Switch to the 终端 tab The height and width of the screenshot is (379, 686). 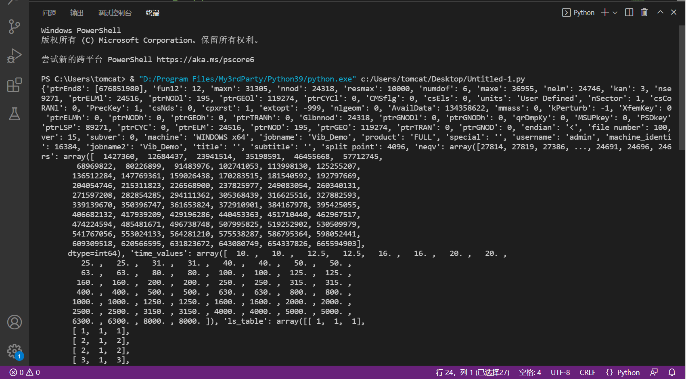(x=152, y=13)
